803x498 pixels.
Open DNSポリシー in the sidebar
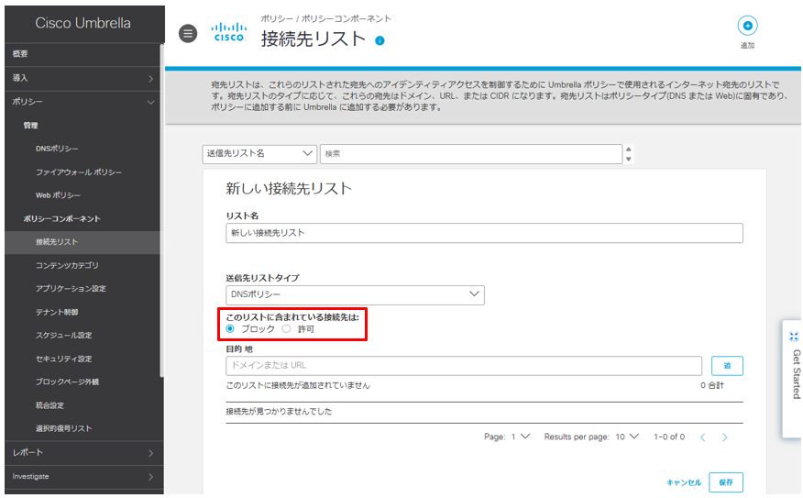tap(57, 149)
